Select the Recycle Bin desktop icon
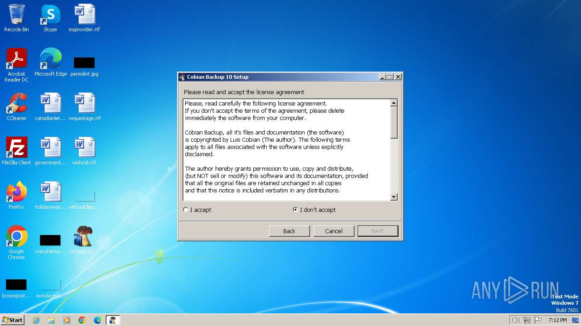Viewport: 581px width, 326px height. 16,18
